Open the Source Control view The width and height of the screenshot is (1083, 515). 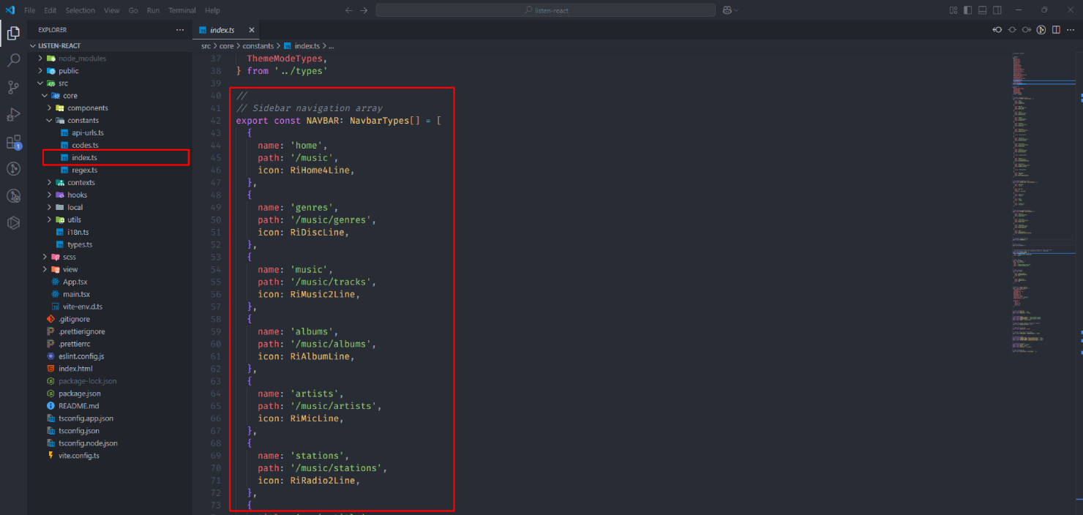click(x=13, y=87)
